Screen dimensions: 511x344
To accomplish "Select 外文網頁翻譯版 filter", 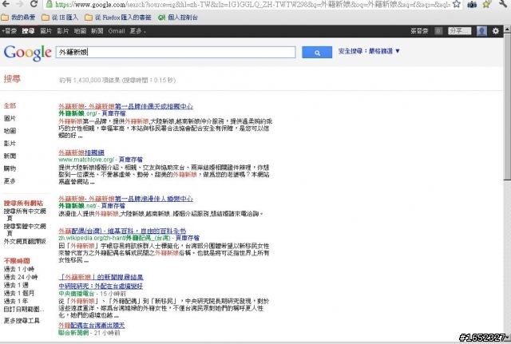I will coord(25,241).
